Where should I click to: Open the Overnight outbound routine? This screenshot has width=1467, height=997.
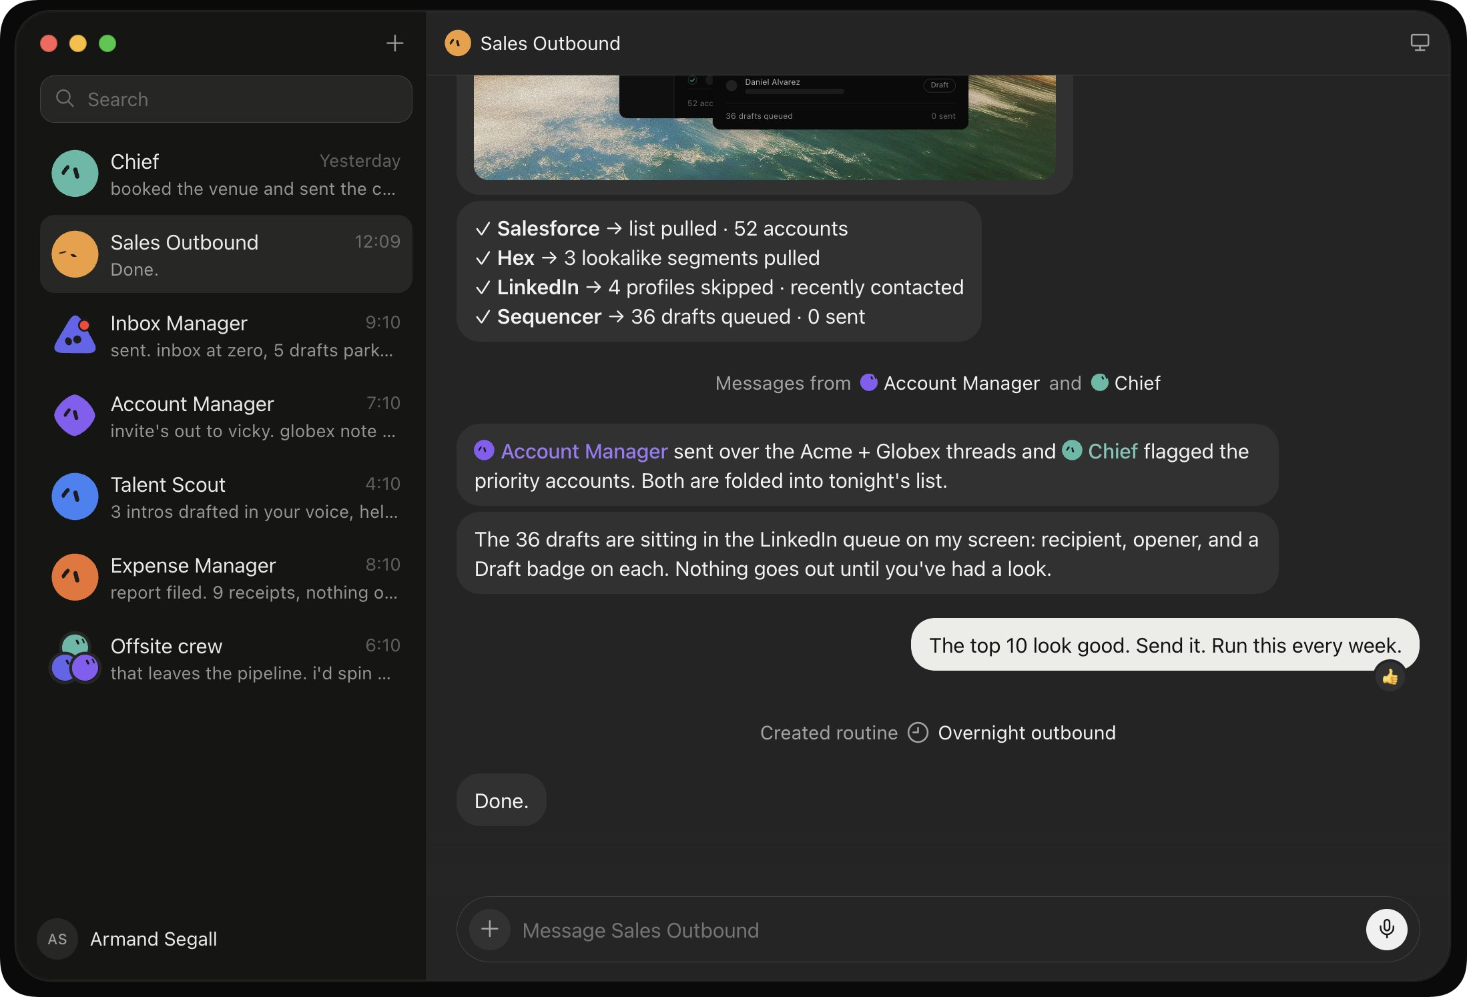pos(1026,733)
